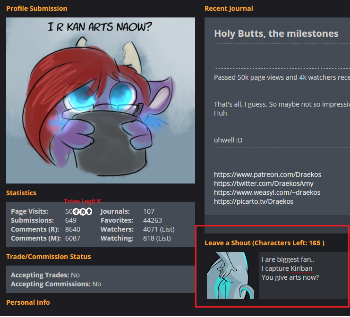The width and height of the screenshot is (350, 317).
Task: Open the picarto.tv/Draekos link
Action: 254,201
